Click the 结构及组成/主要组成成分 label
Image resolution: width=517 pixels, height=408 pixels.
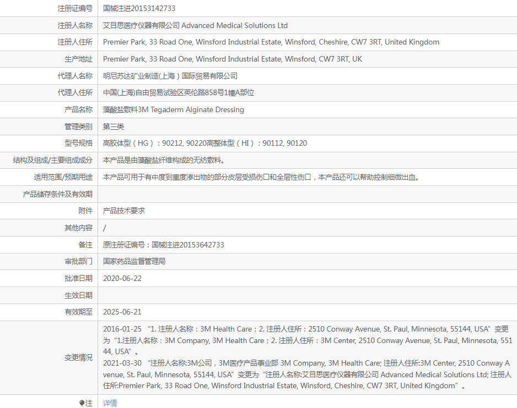tap(53, 160)
